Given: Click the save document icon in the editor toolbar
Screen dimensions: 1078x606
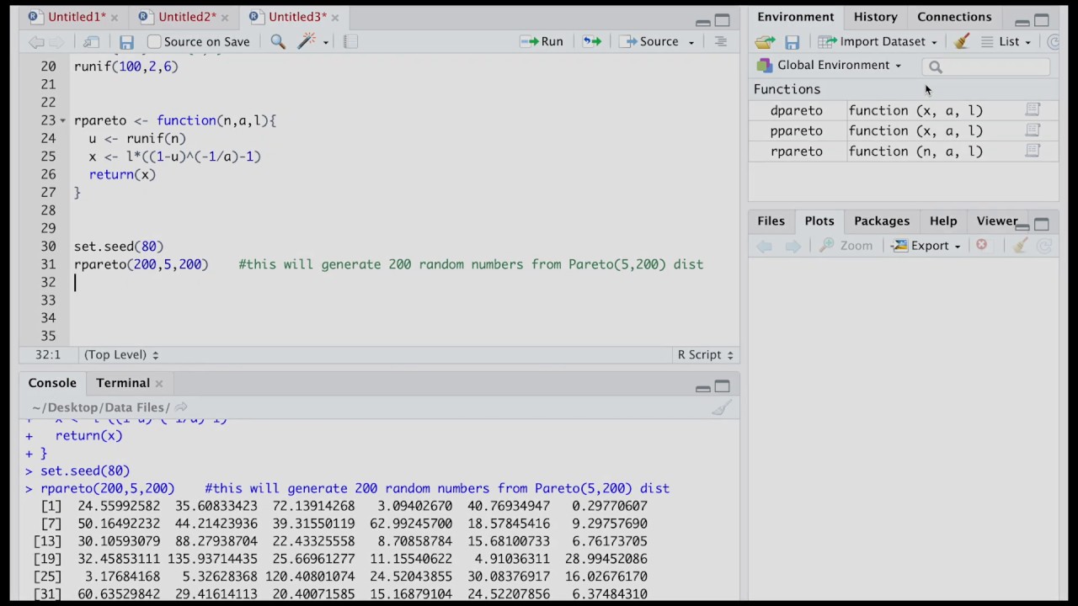Looking at the screenshot, I should point(126,41).
